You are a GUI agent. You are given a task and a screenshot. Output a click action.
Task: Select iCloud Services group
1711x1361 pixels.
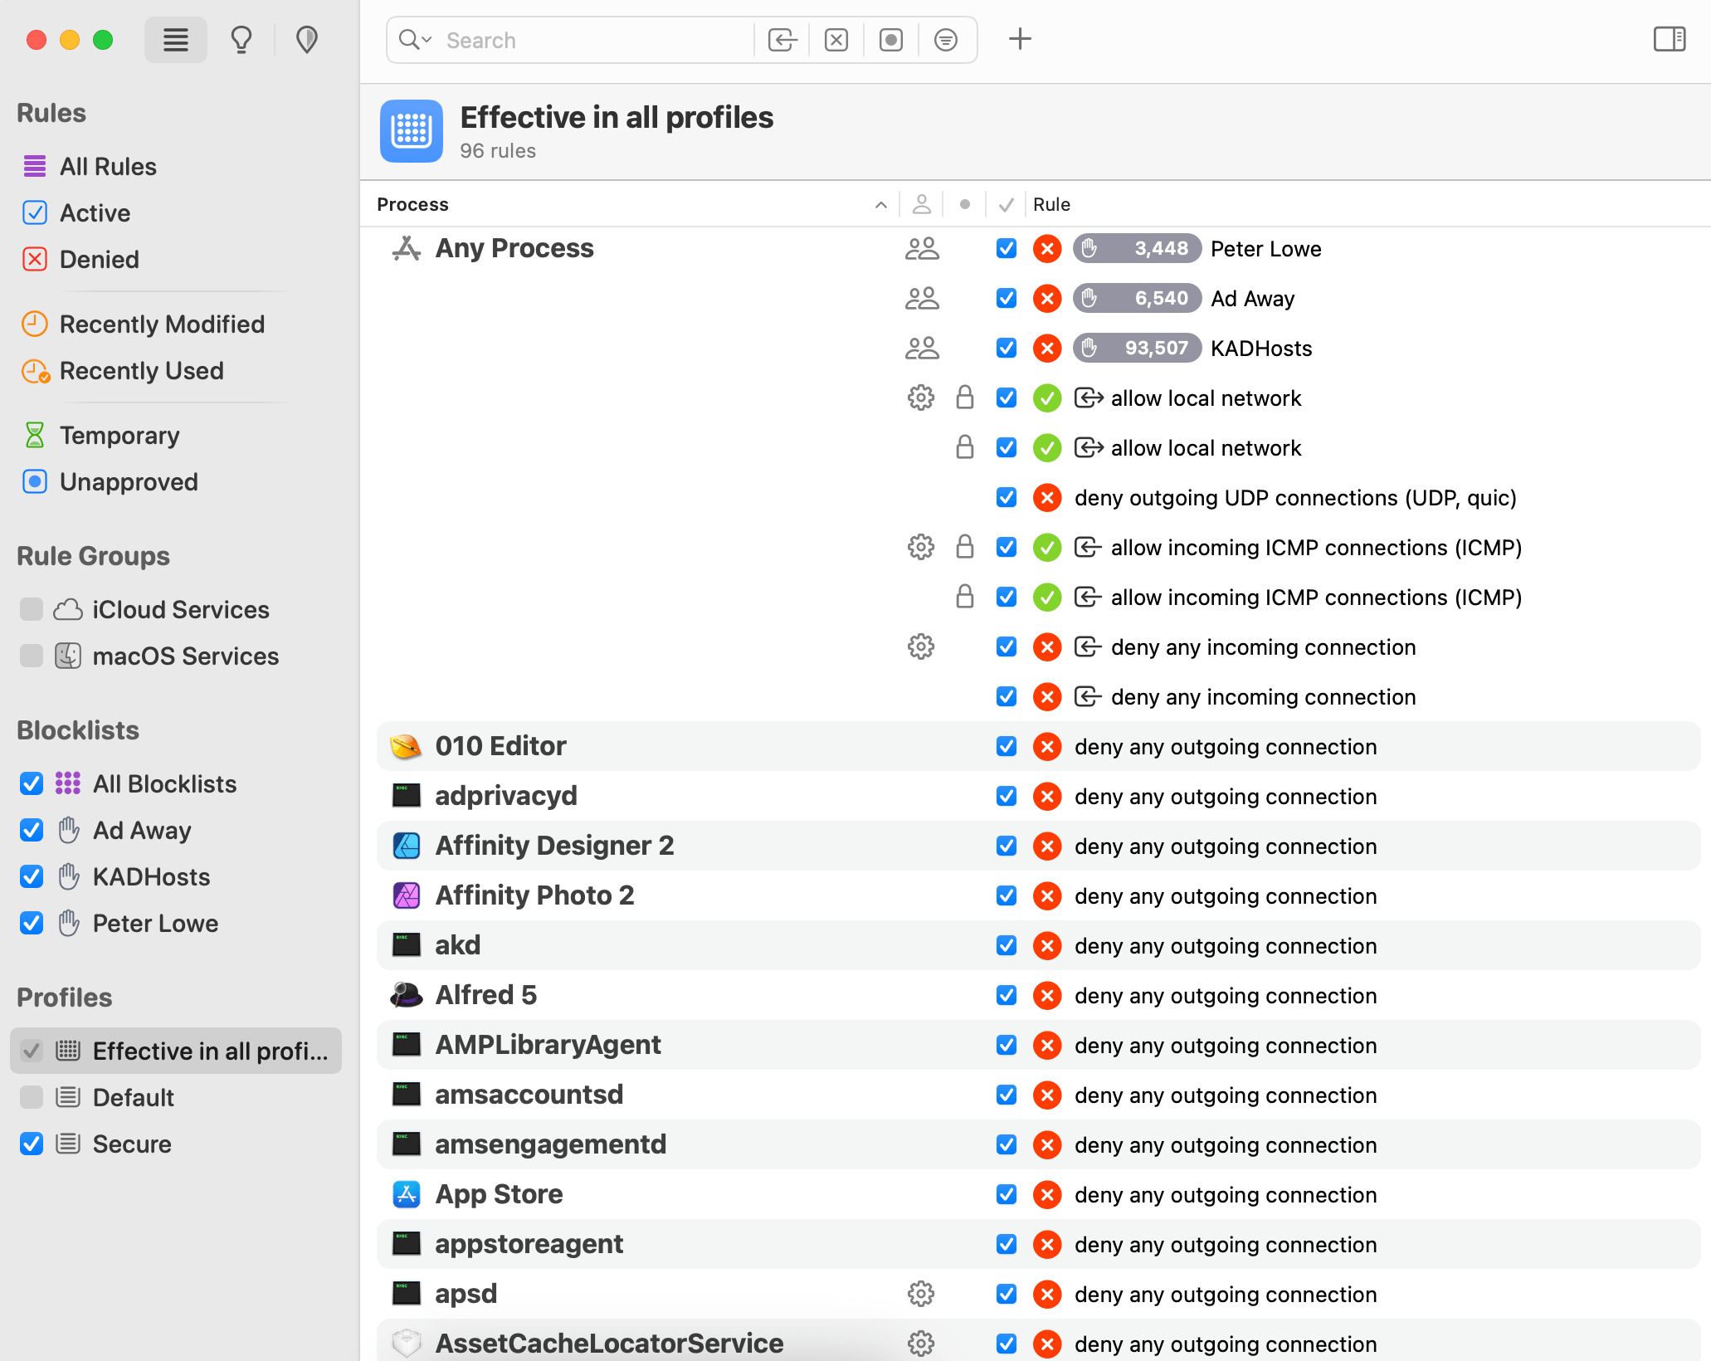pyautogui.click(x=181, y=610)
